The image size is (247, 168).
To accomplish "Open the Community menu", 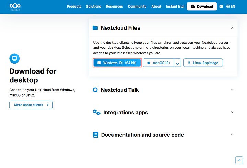I will point(137,7).
